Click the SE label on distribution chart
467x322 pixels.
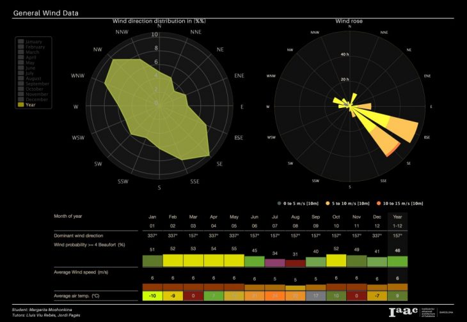pos(219,164)
